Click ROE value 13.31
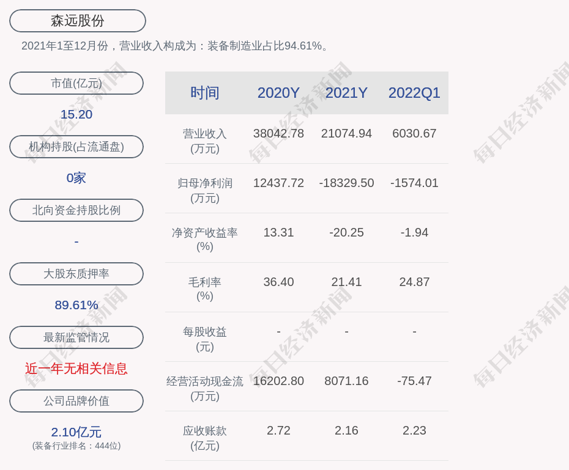 click(278, 232)
